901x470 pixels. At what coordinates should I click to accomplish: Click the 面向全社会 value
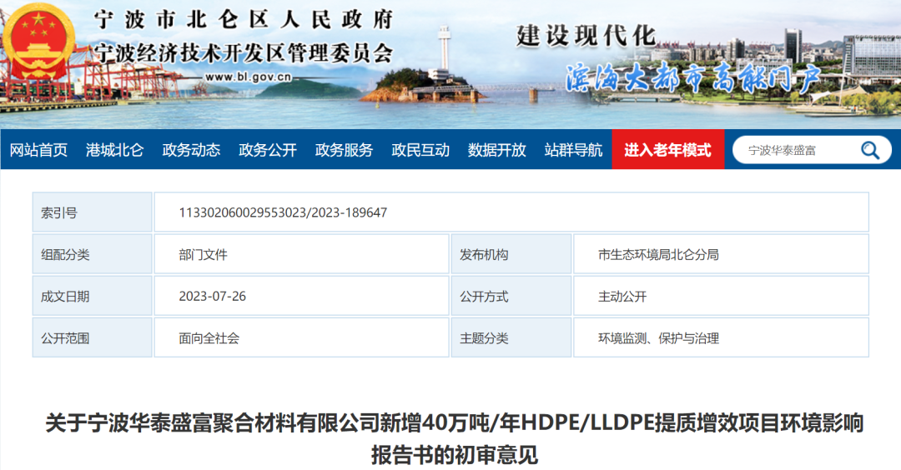click(x=209, y=338)
